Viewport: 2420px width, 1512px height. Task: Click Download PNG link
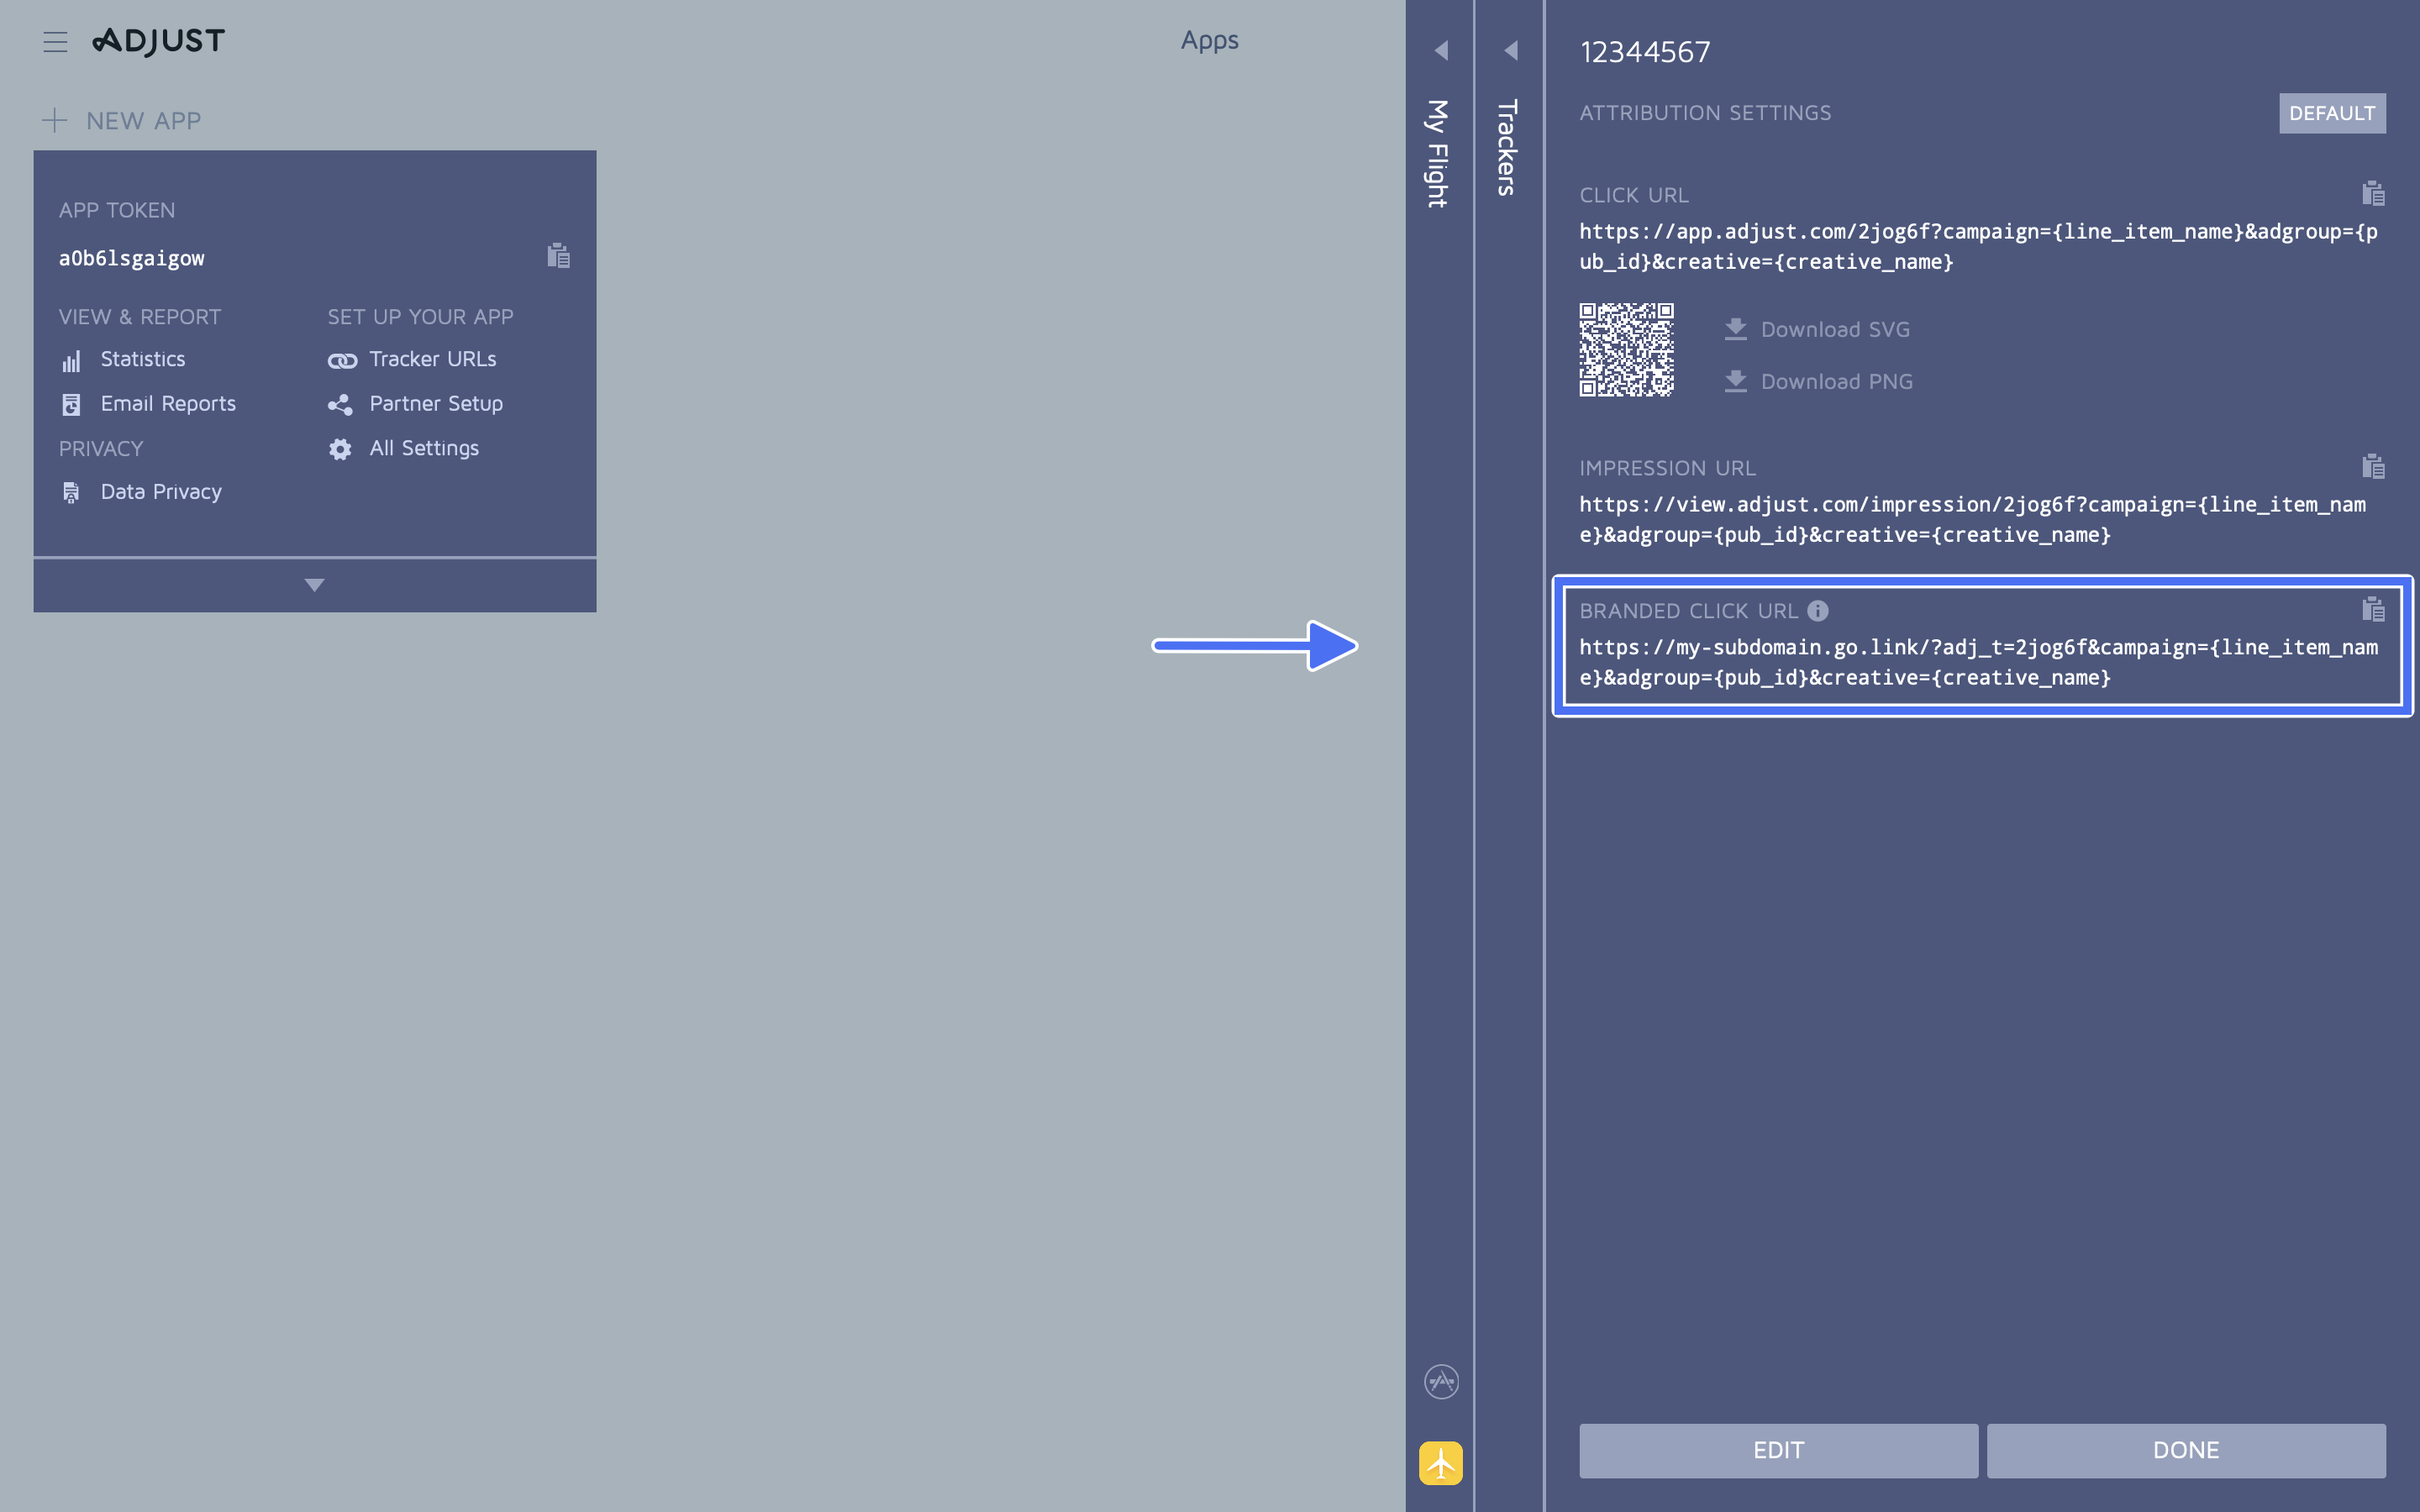[1837, 381]
